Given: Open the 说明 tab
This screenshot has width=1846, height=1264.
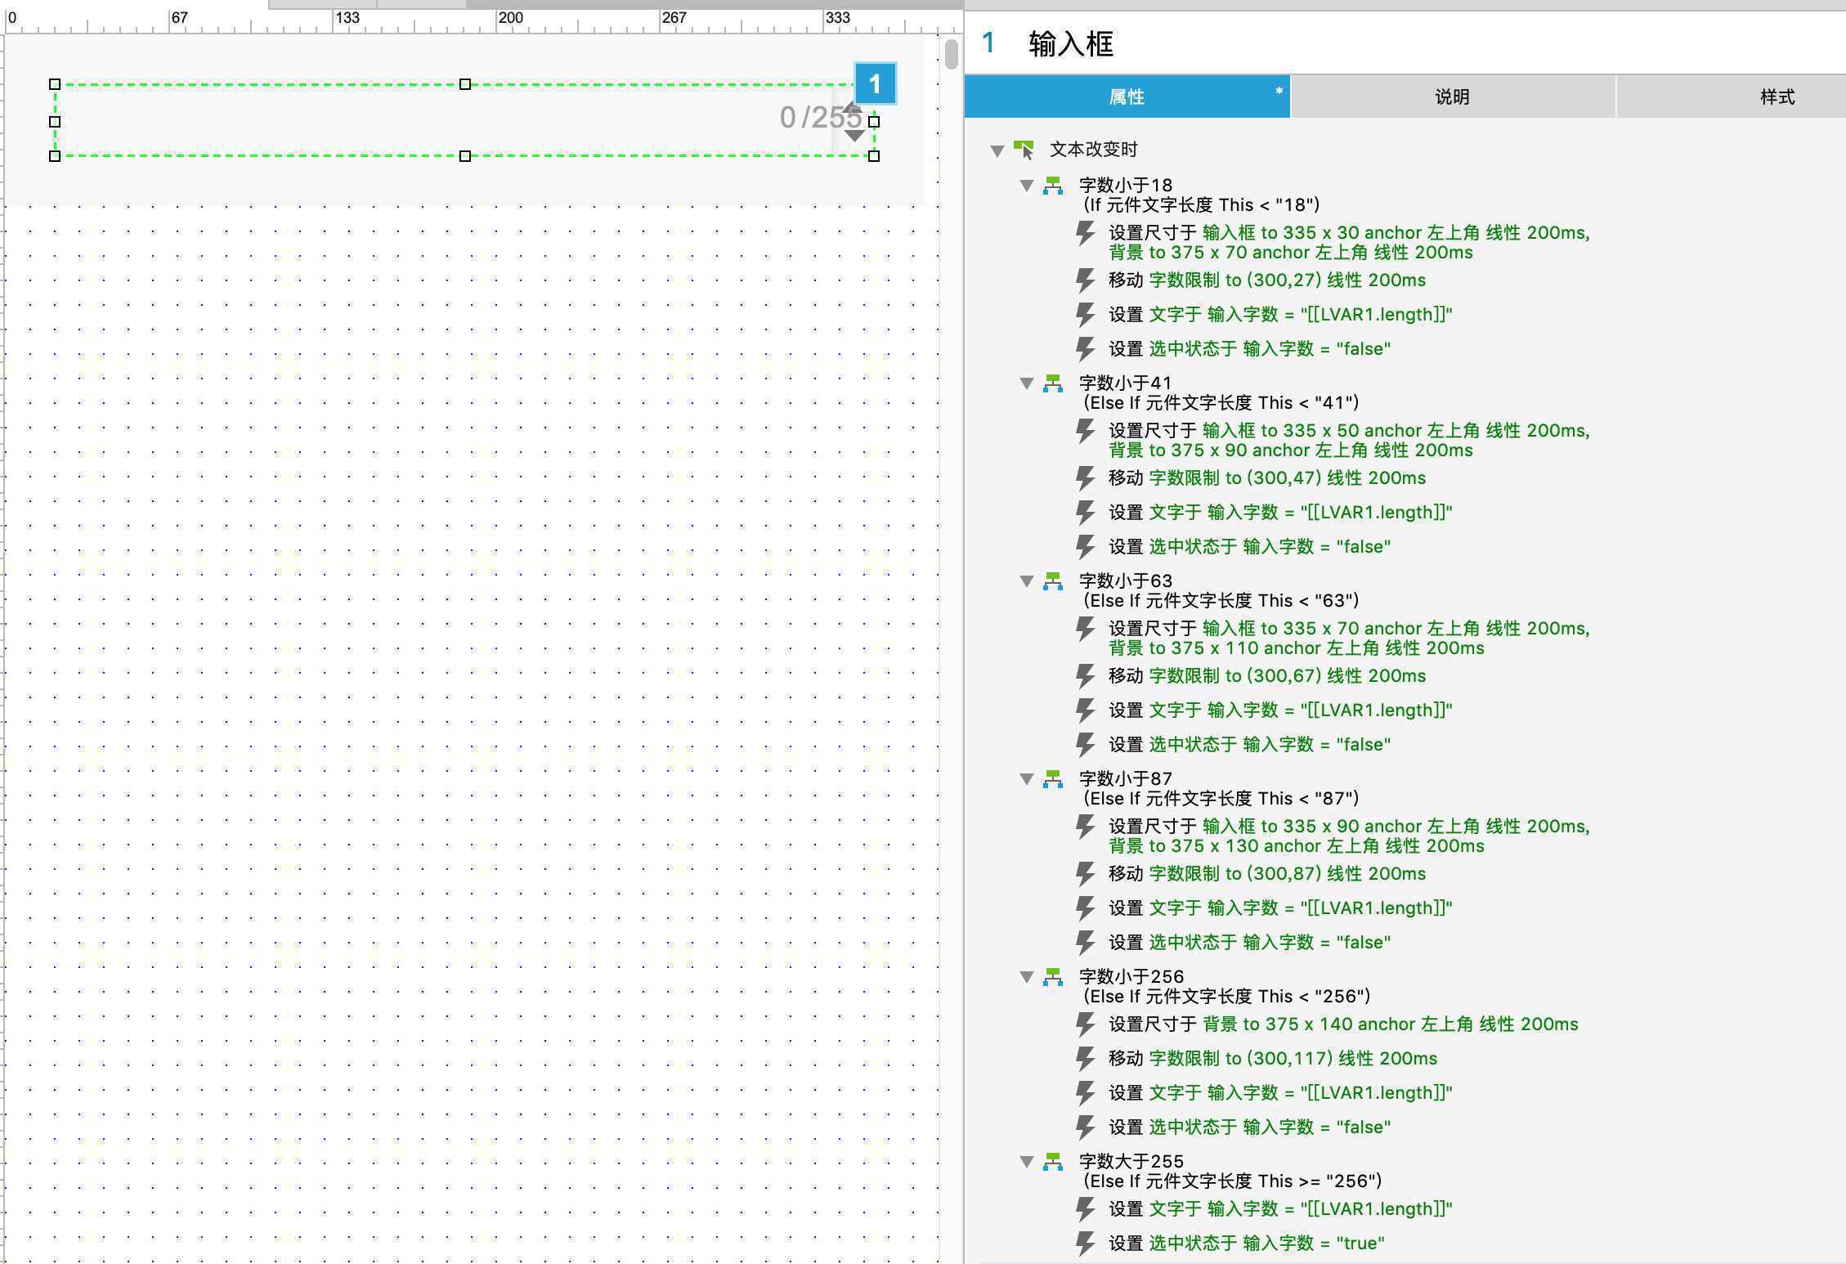Looking at the screenshot, I should coord(1452,96).
